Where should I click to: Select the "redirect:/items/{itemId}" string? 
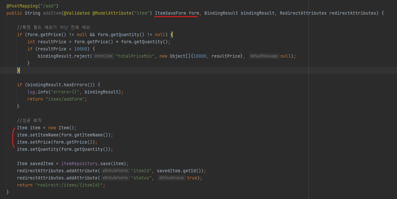click(x=69, y=185)
